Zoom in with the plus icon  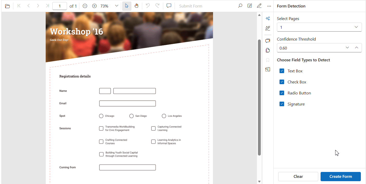94,6
